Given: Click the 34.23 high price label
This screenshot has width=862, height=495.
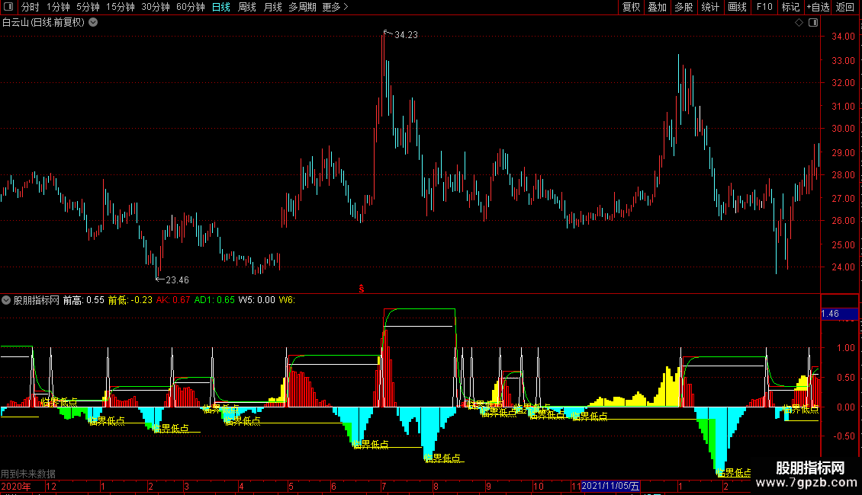Looking at the screenshot, I should 406,35.
